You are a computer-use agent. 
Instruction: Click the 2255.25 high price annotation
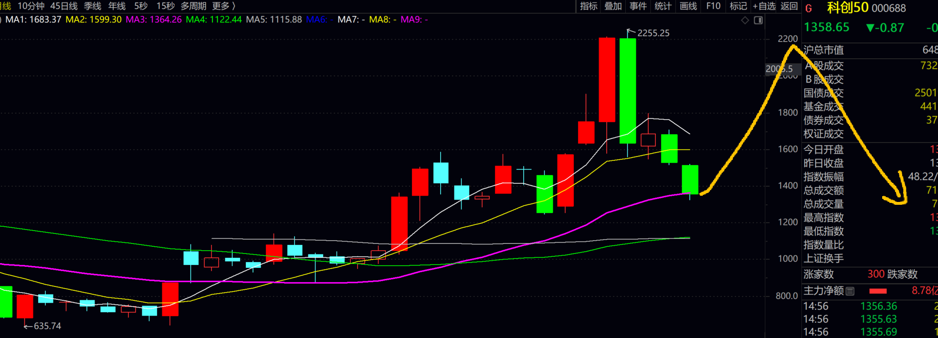click(653, 33)
